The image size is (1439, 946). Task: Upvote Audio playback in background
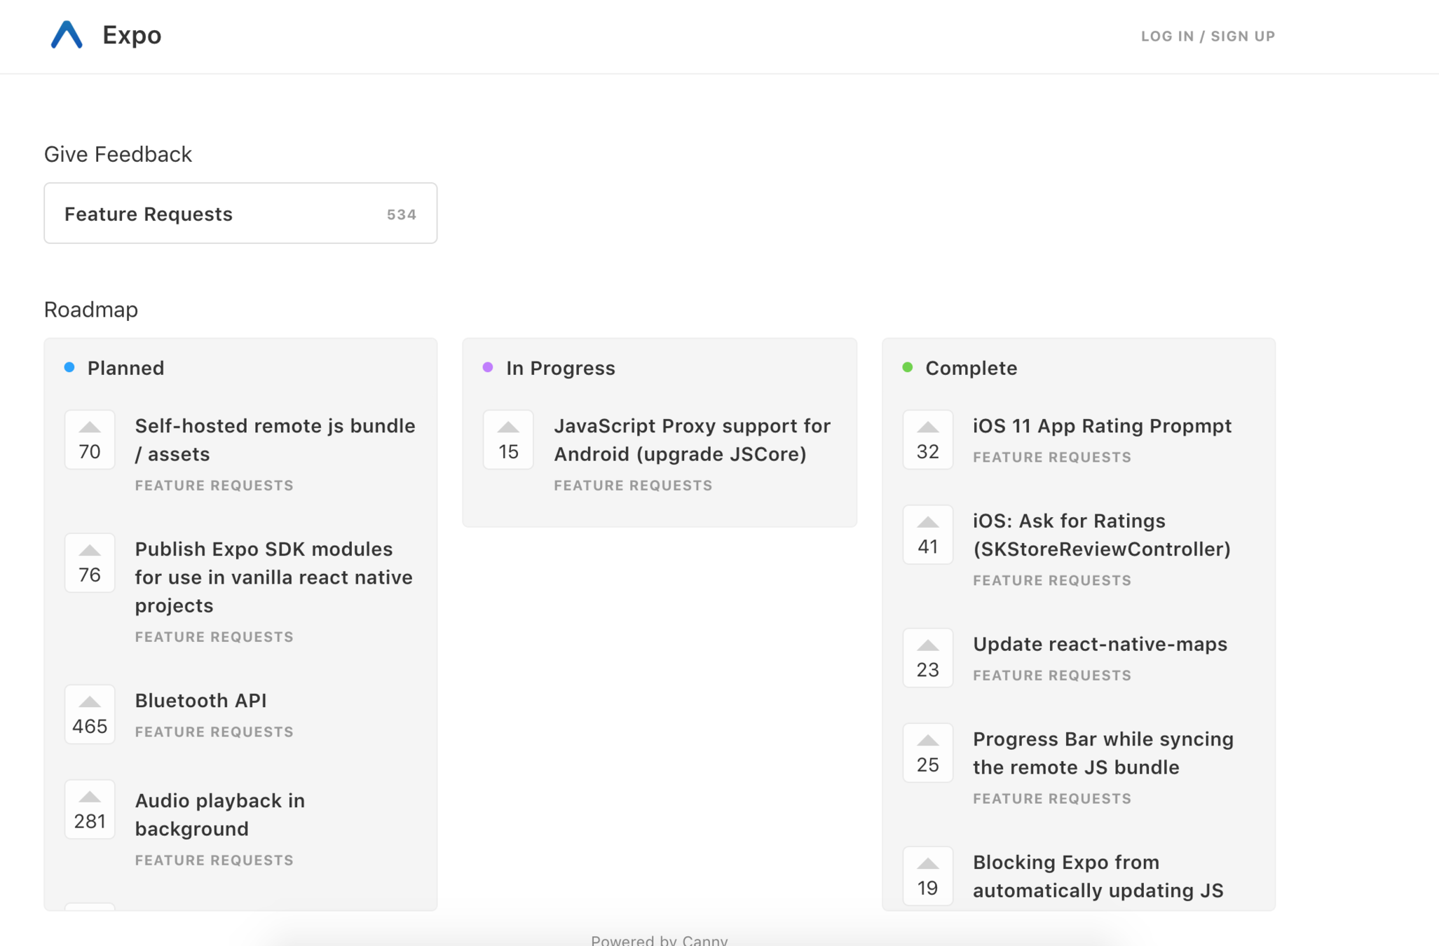tap(90, 809)
